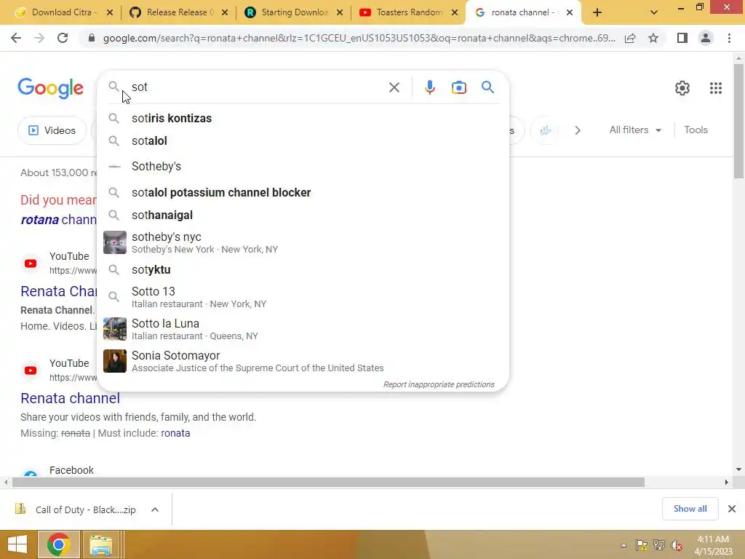Screen dimensions: 745x559
Task: Open search by image camera
Action: [458, 87]
